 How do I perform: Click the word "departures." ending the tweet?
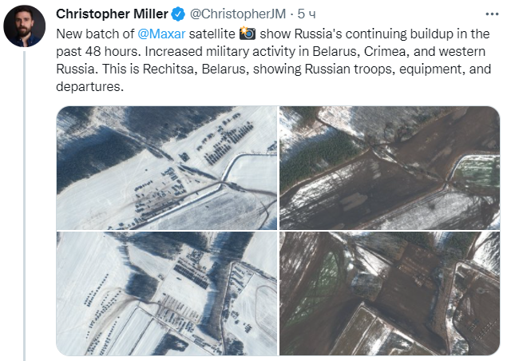tap(90, 87)
